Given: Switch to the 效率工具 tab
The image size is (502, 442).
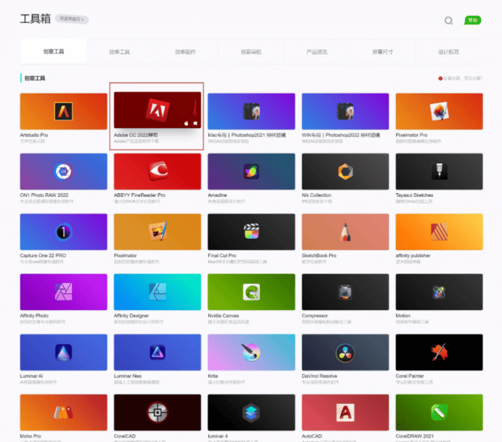Looking at the screenshot, I should pyautogui.click(x=119, y=52).
